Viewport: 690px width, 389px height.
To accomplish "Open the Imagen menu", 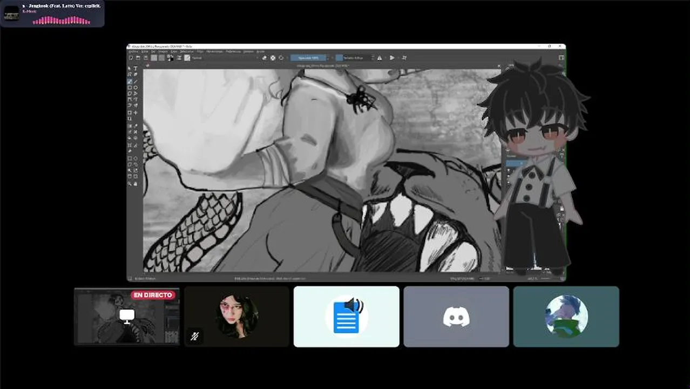I will coord(163,51).
